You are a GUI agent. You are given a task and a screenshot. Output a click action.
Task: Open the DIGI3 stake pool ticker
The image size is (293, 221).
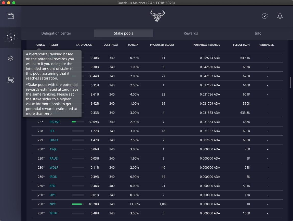54,140
